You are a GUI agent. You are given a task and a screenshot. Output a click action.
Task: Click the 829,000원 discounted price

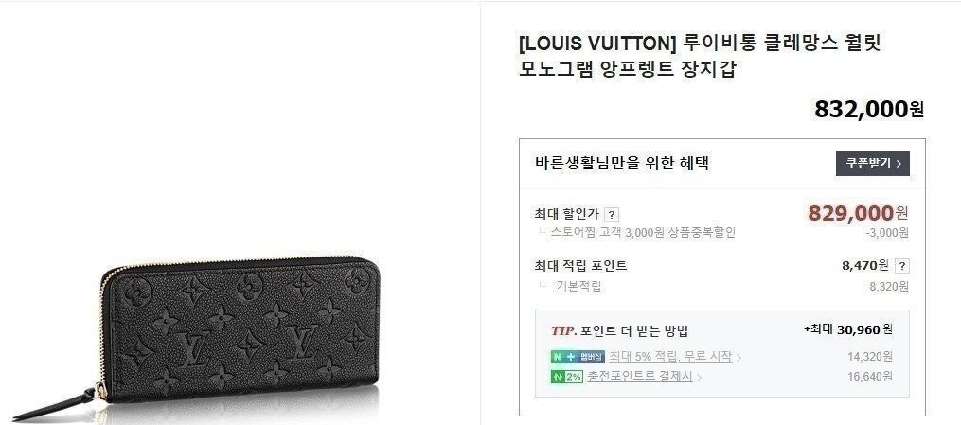(858, 213)
